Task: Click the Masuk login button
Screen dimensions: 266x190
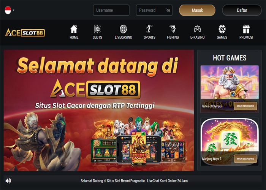Action: click(197, 10)
